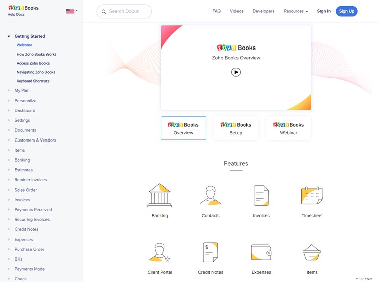Open the Banking feature icon

(160, 196)
